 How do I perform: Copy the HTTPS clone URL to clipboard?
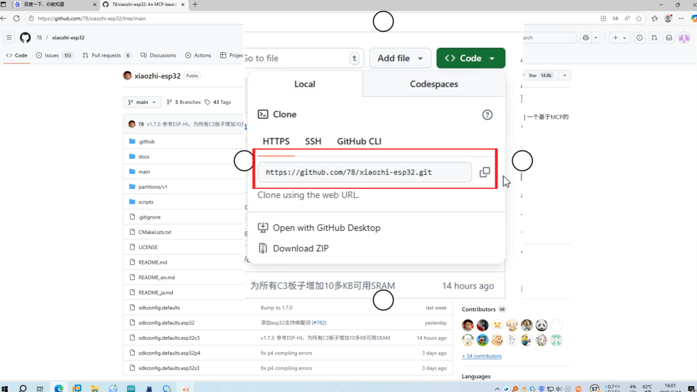pos(485,172)
